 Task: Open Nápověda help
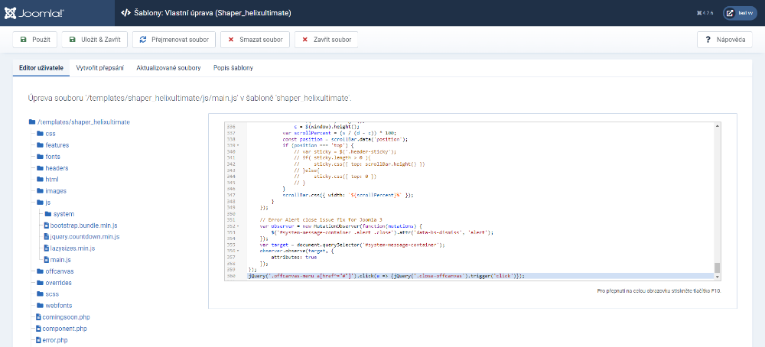pyautogui.click(x=724, y=40)
